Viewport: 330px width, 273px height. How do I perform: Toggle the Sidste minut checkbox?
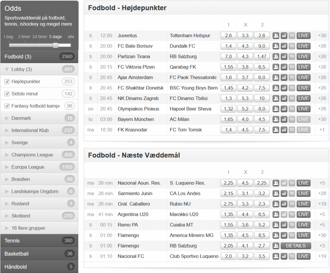point(7,94)
